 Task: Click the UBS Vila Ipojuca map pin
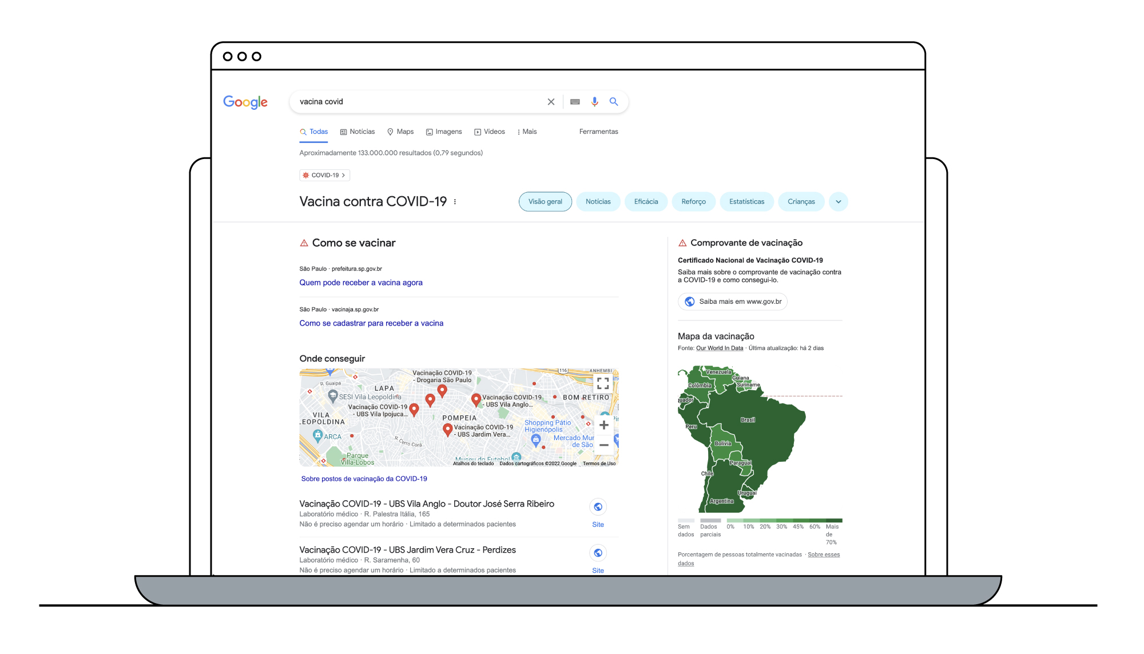click(x=414, y=410)
